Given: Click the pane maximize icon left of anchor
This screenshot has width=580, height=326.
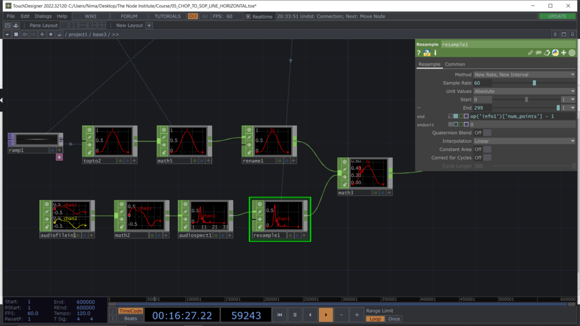Looking at the screenshot, I should [x=7, y=25].
